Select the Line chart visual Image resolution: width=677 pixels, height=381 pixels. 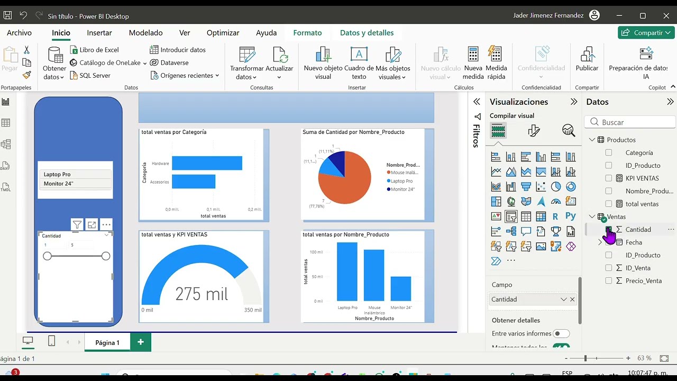point(496,172)
